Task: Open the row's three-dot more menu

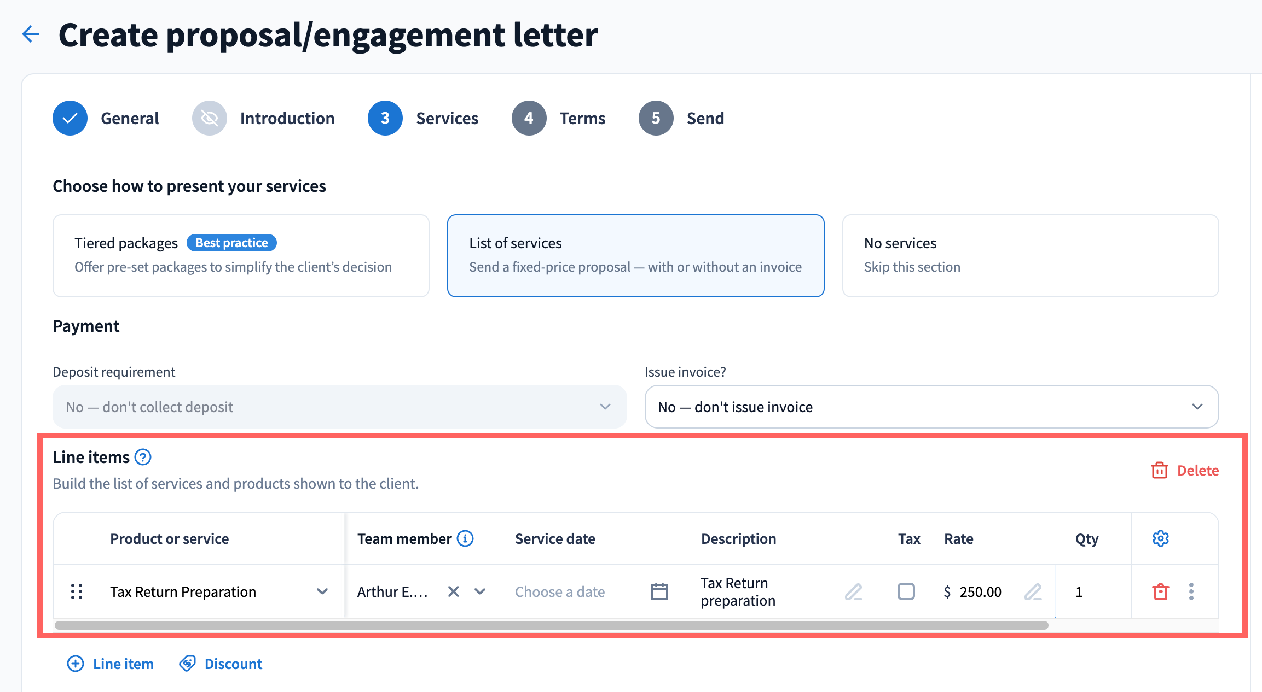Action: coord(1191,591)
